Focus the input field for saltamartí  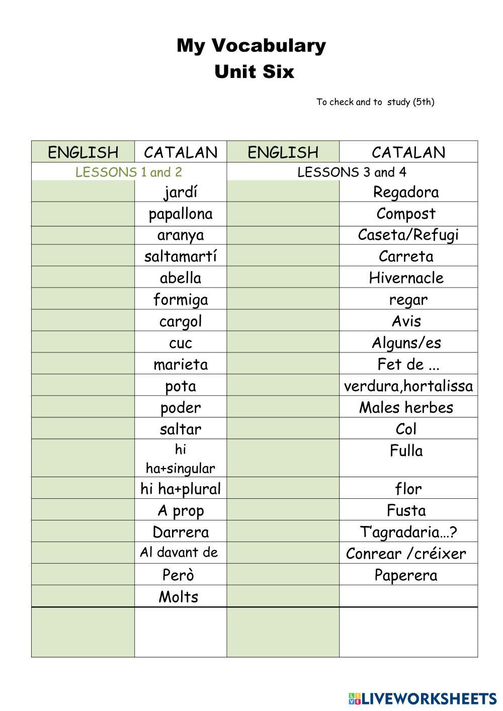(x=83, y=256)
